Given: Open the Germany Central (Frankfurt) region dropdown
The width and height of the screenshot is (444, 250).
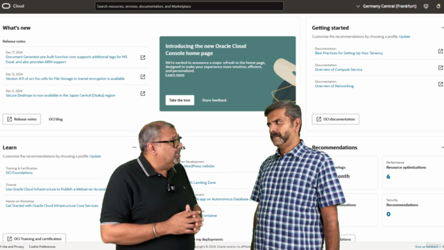Looking at the screenshot, I should (386, 6).
